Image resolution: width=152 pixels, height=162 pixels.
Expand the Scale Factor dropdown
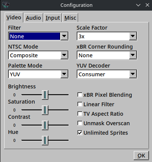click(133, 36)
